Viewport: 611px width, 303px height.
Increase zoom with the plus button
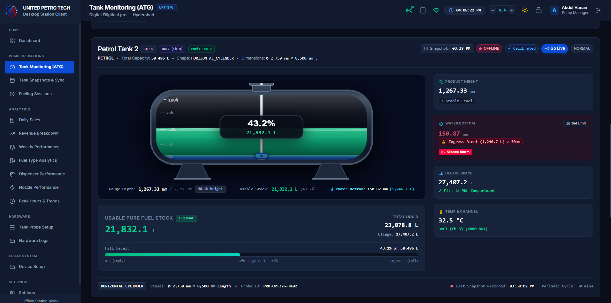point(512,11)
